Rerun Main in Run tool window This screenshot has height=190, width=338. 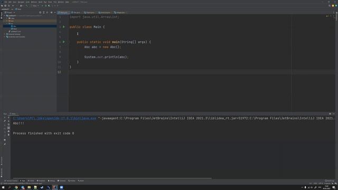(5, 117)
